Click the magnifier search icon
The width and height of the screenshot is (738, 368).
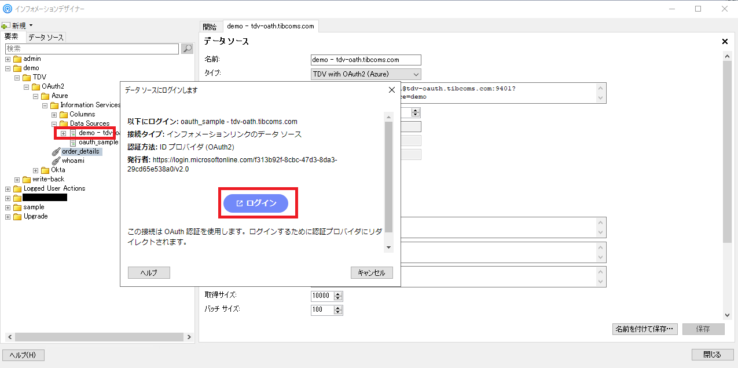(188, 49)
